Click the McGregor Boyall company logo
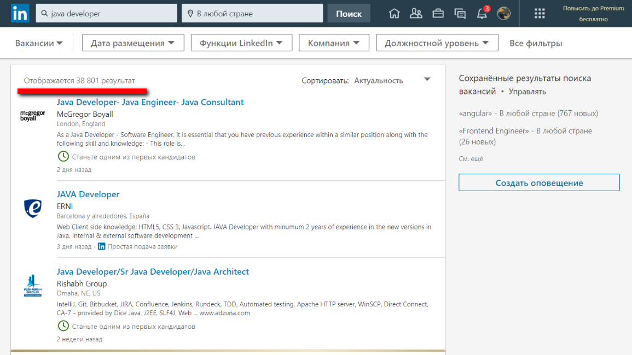The width and height of the screenshot is (632, 355). point(33,116)
